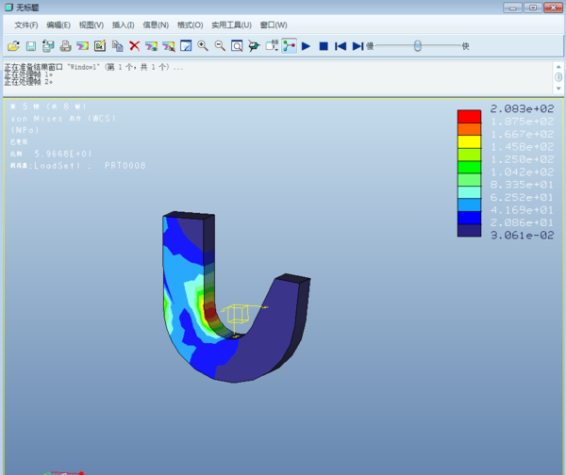Stop the animation with the square button
The image size is (566, 475).
click(x=323, y=45)
